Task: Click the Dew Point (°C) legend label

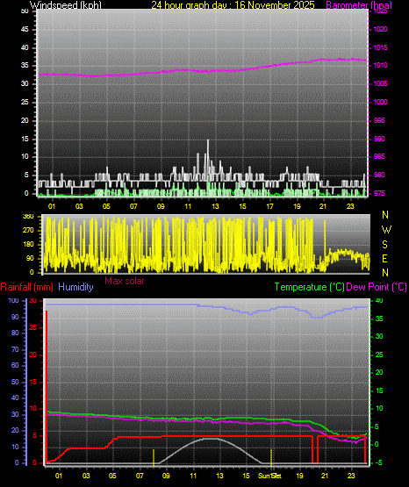Action: coord(377,287)
